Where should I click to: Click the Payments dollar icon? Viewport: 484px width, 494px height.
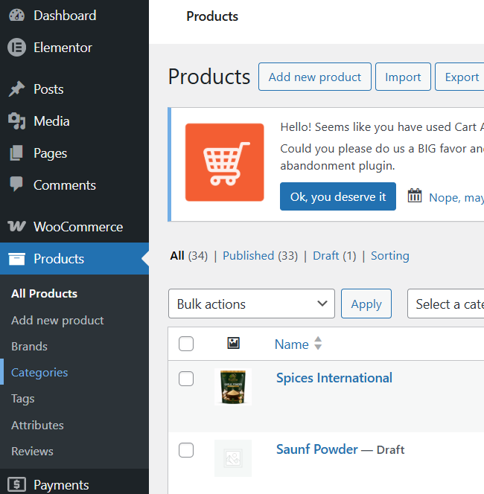[x=16, y=484]
